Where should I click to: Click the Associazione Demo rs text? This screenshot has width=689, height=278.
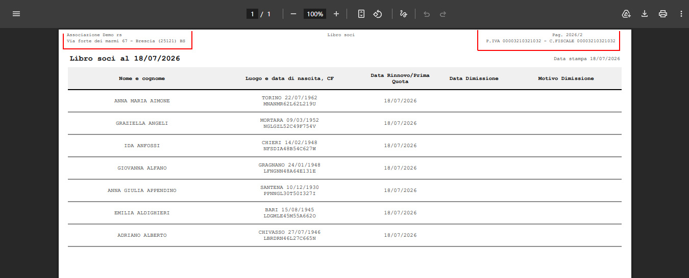tap(94, 35)
